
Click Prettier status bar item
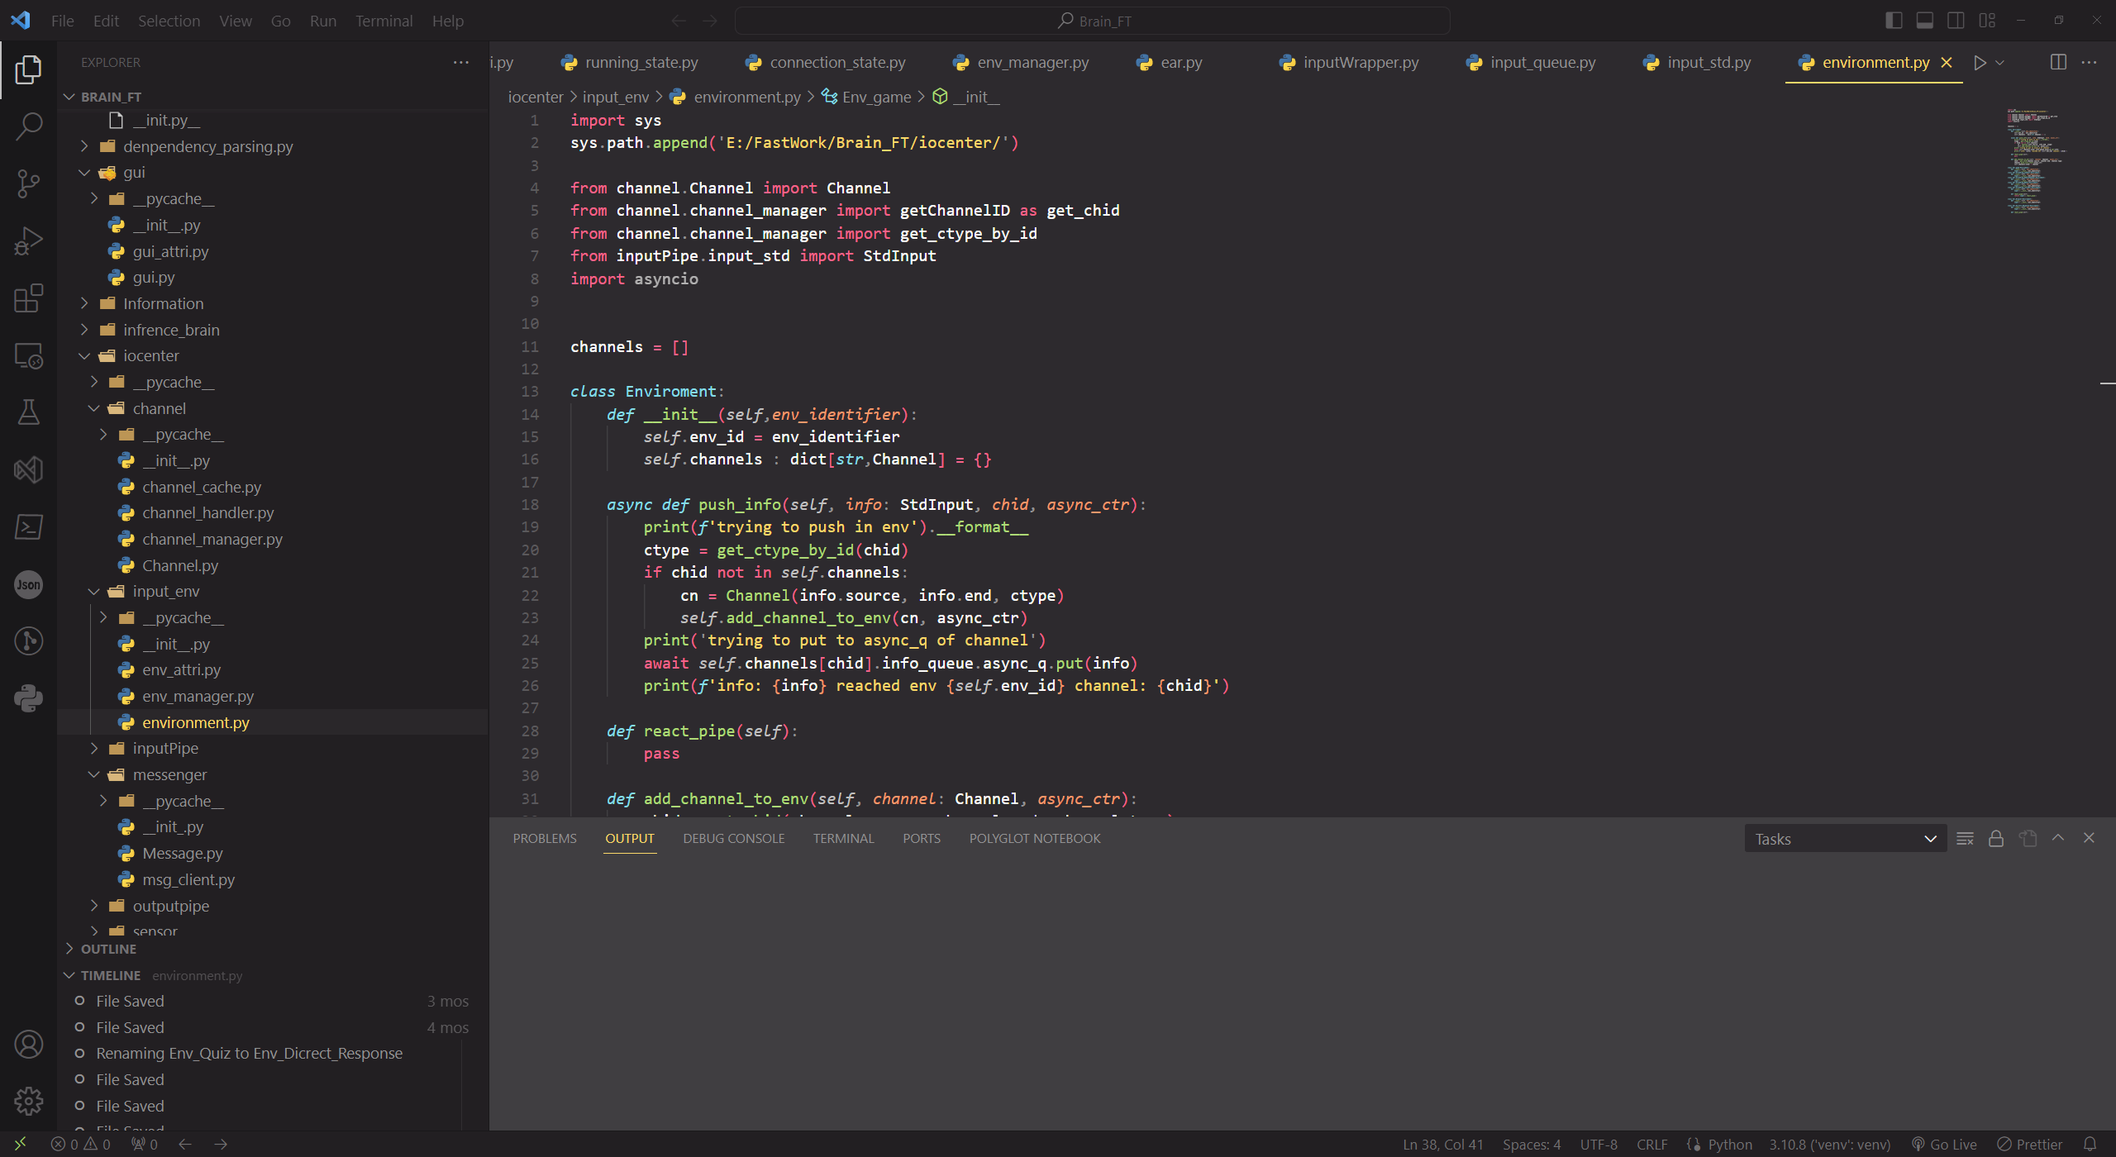(2030, 1145)
